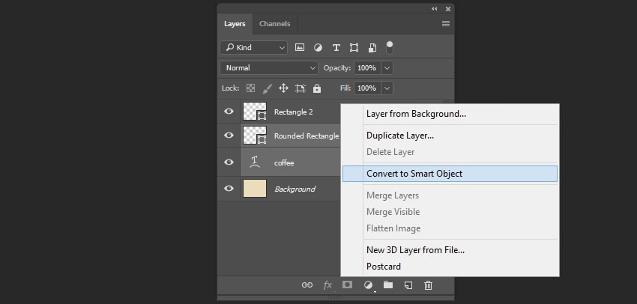
Task: Open the Opacity slider arrow
Action: tap(387, 68)
